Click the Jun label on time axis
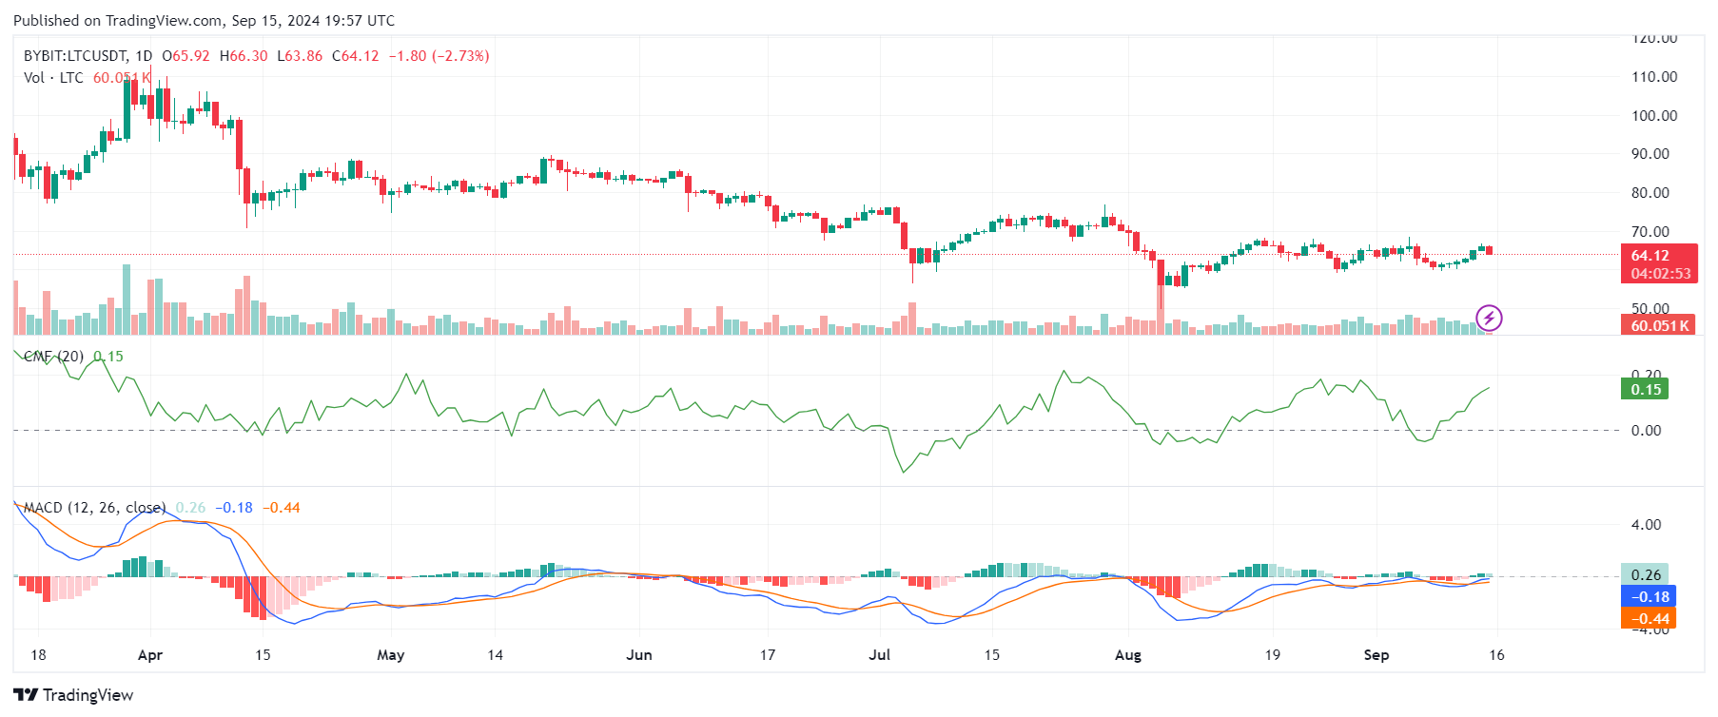Image resolution: width=1718 pixels, height=717 pixels. [639, 655]
